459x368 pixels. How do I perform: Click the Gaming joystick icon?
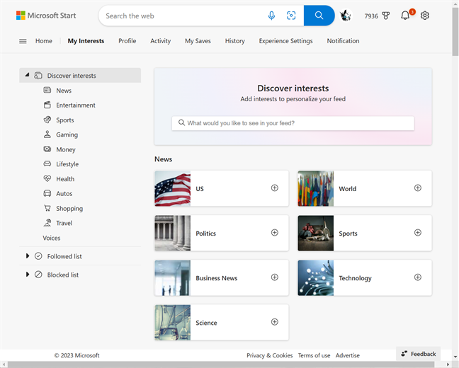(47, 134)
